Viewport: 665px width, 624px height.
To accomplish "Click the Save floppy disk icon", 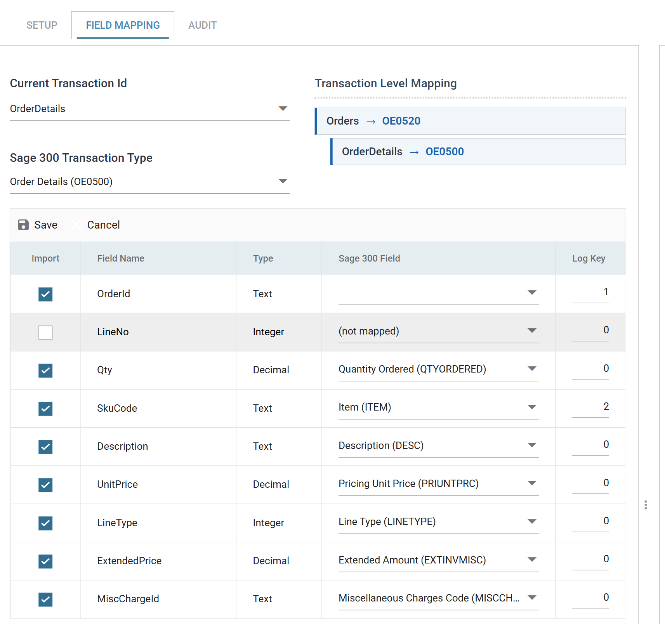I will tap(23, 225).
